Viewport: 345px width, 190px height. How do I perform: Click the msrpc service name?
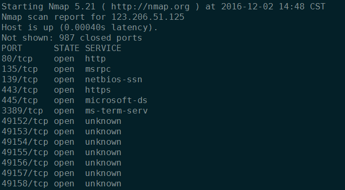[x=98, y=69]
